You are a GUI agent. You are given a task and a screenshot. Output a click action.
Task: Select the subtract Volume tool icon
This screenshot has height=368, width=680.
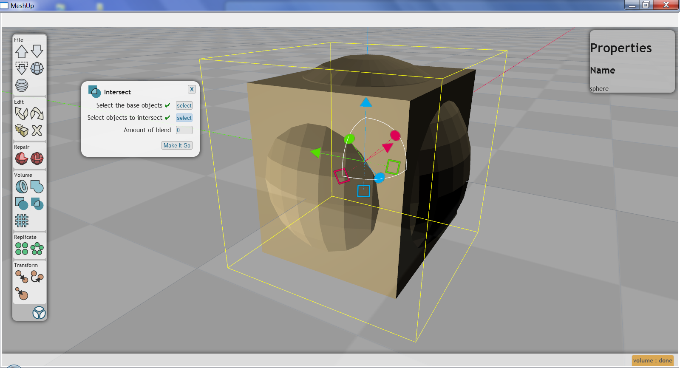click(22, 204)
